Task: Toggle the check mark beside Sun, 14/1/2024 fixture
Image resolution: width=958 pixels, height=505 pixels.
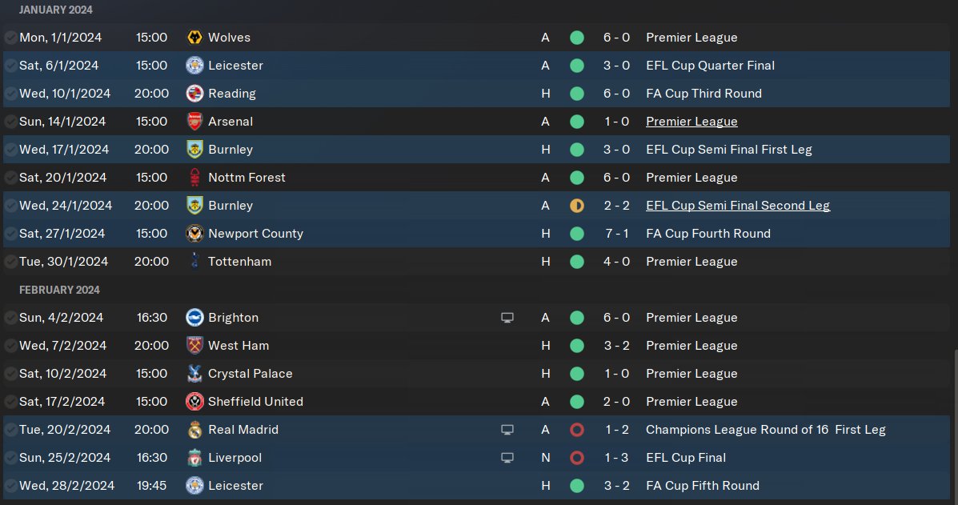Action: coord(10,122)
